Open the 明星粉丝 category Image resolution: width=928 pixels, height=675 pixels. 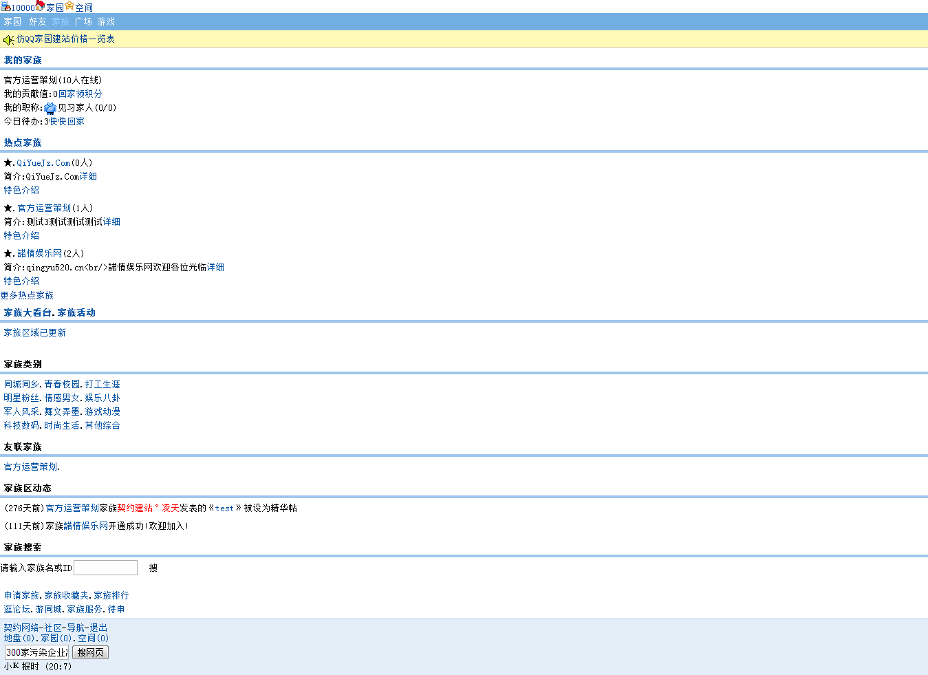(x=21, y=398)
